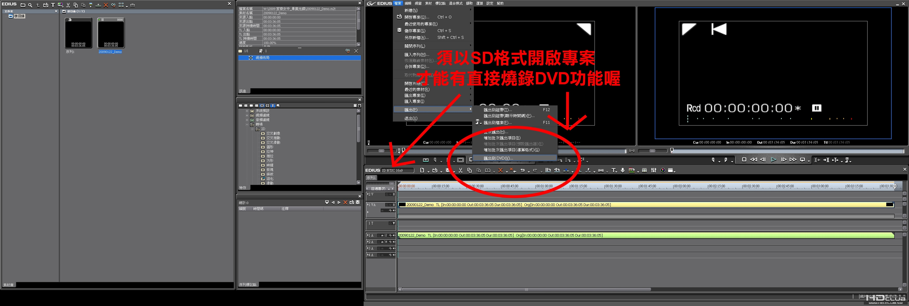
Task: Toggle mute speaker on 1 A track
Action: click(x=394, y=235)
